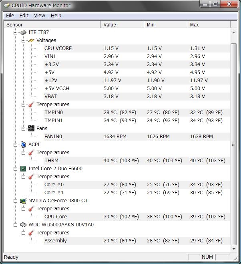This screenshot has height=264, width=241.
Task: Click the window resize grip corner
Action: (x=235, y=258)
